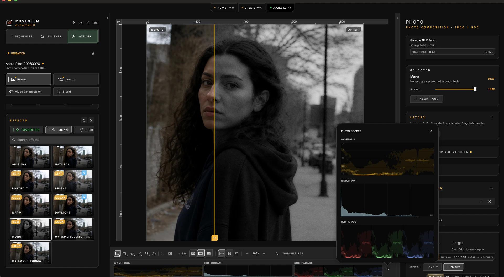Click the Search effects input field
This screenshot has width=504, height=277.
52,140
